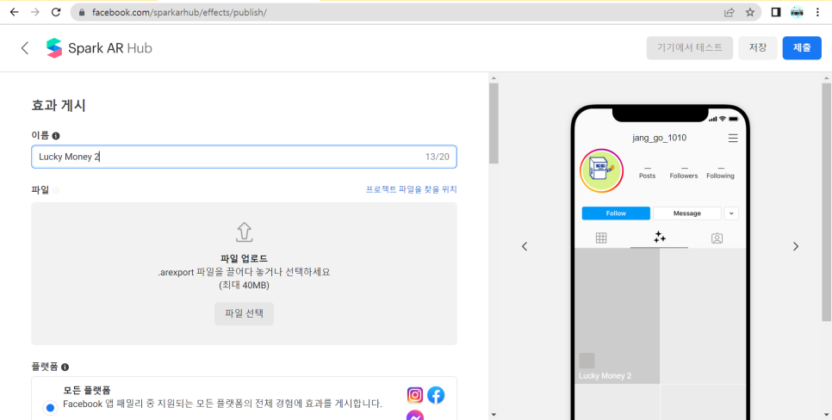The width and height of the screenshot is (832, 420).
Task: Click the preview panel scrollbar thumb
Action: (x=827, y=201)
